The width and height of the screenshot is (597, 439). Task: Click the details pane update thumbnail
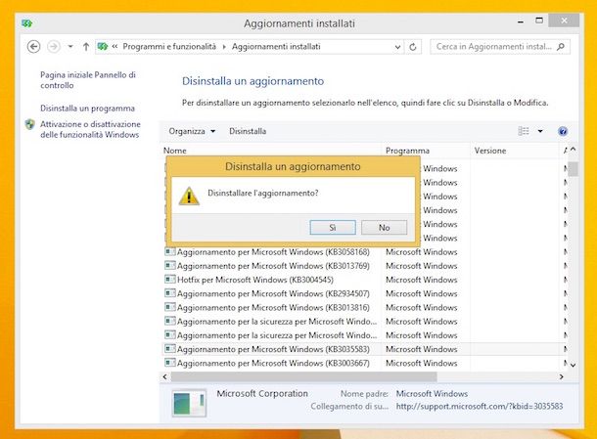click(189, 403)
